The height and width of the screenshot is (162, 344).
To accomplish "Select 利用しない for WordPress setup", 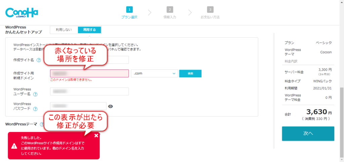I will tap(64, 30).
